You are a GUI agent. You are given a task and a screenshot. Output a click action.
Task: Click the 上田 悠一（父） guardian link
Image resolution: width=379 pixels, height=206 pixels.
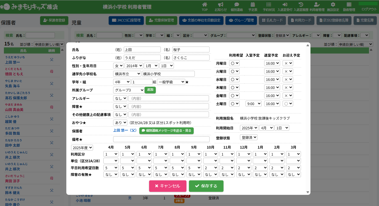pyautogui.click(x=125, y=130)
